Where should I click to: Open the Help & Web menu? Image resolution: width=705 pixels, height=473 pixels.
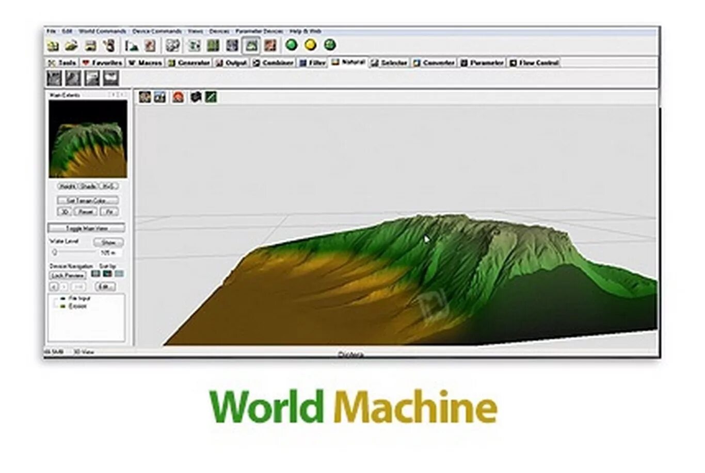click(305, 31)
